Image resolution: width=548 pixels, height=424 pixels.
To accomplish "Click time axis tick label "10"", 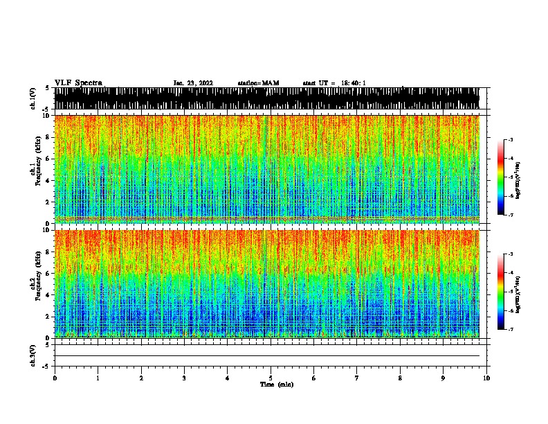I will (x=486, y=378).
